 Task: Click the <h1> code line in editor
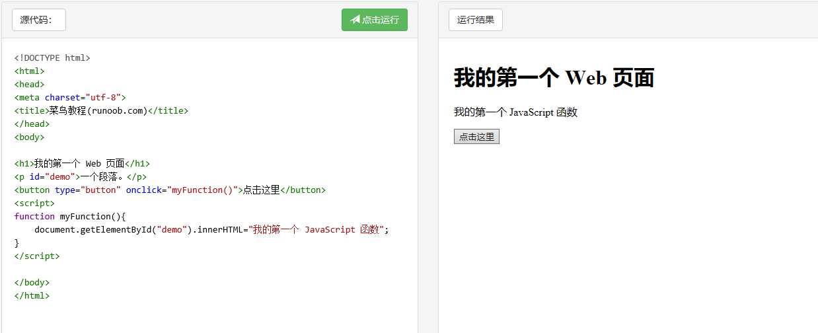point(82,163)
